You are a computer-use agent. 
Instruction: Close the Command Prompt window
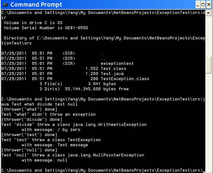coord(209,5)
